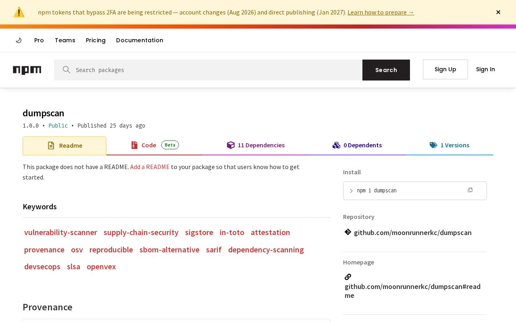Open the attestation keyword
The width and height of the screenshot is (516, 322).
click(270, 232)
